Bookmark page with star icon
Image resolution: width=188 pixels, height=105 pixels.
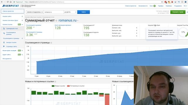click(x=162, y=2)
